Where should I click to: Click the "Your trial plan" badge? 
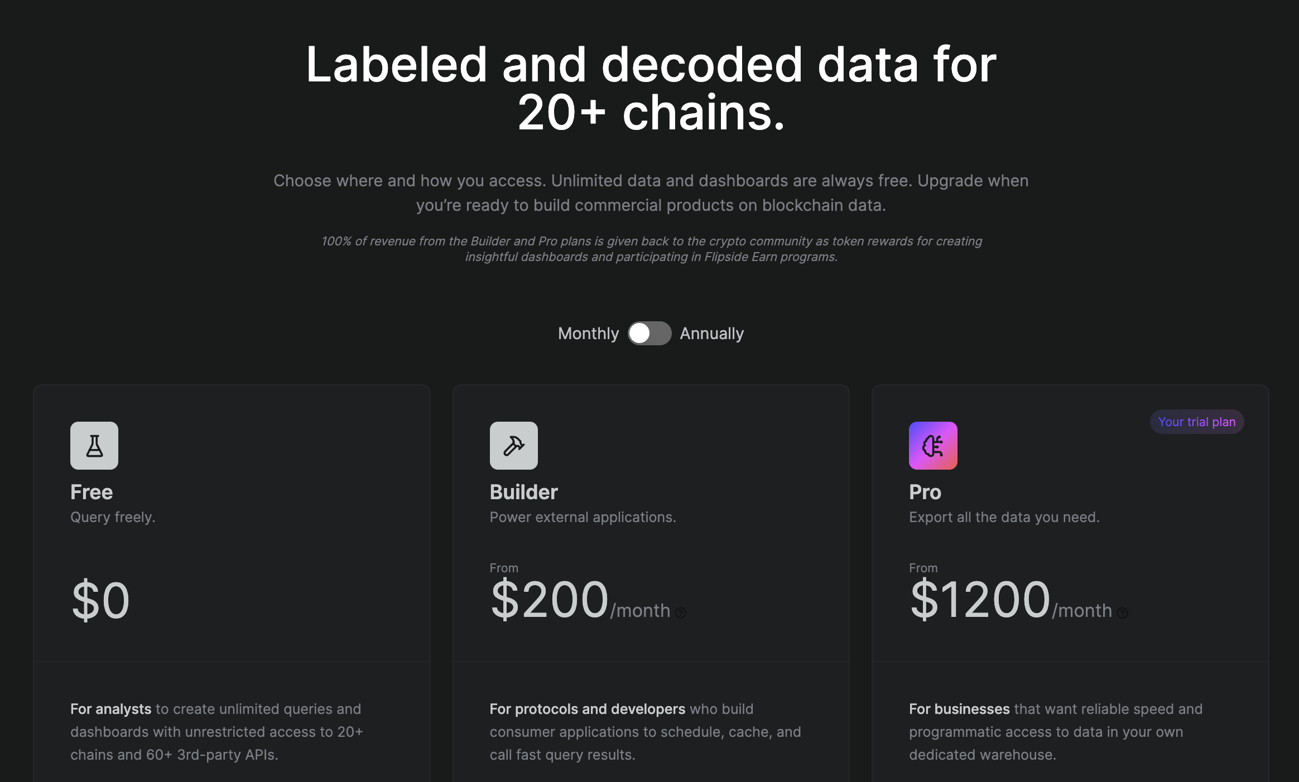pos(1196,422)
